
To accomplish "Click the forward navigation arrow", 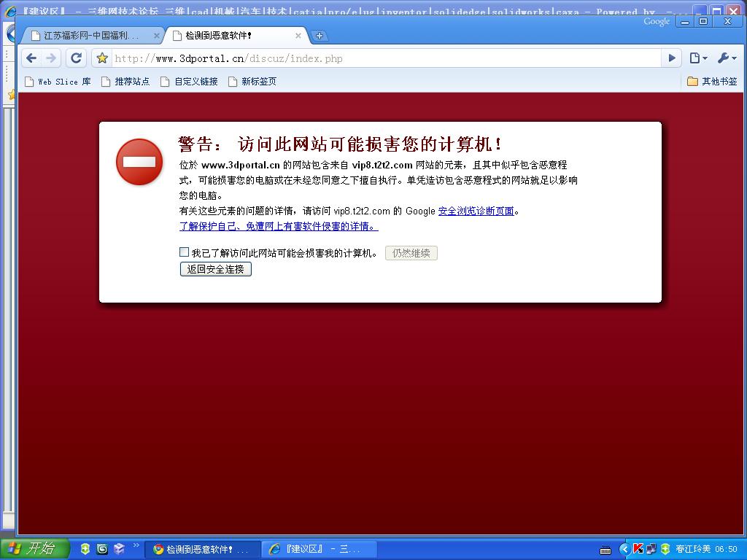I will (50, 58).
